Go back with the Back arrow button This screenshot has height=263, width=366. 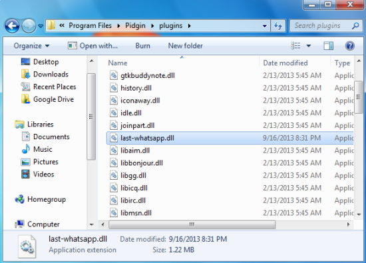click(12, 26)
